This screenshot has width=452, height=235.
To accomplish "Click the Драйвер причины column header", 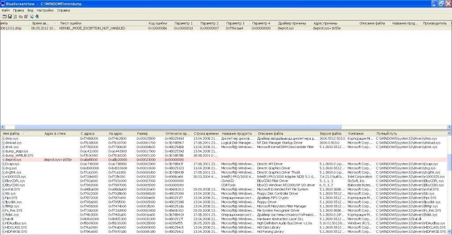I will (x=294, y=23).
